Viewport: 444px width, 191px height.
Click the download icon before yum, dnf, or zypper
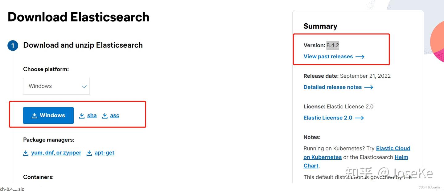coord(26,153)
